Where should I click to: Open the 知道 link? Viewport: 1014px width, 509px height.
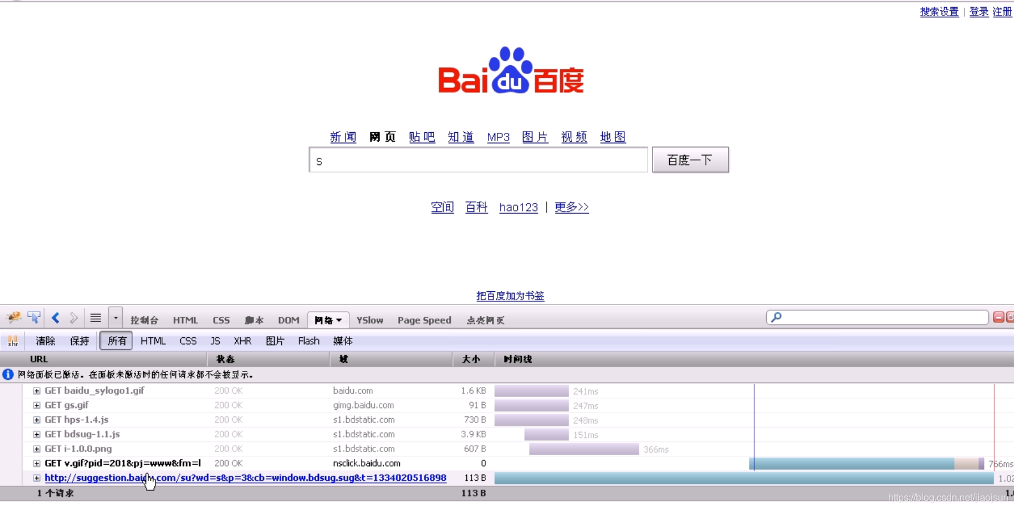pos(461,137)
